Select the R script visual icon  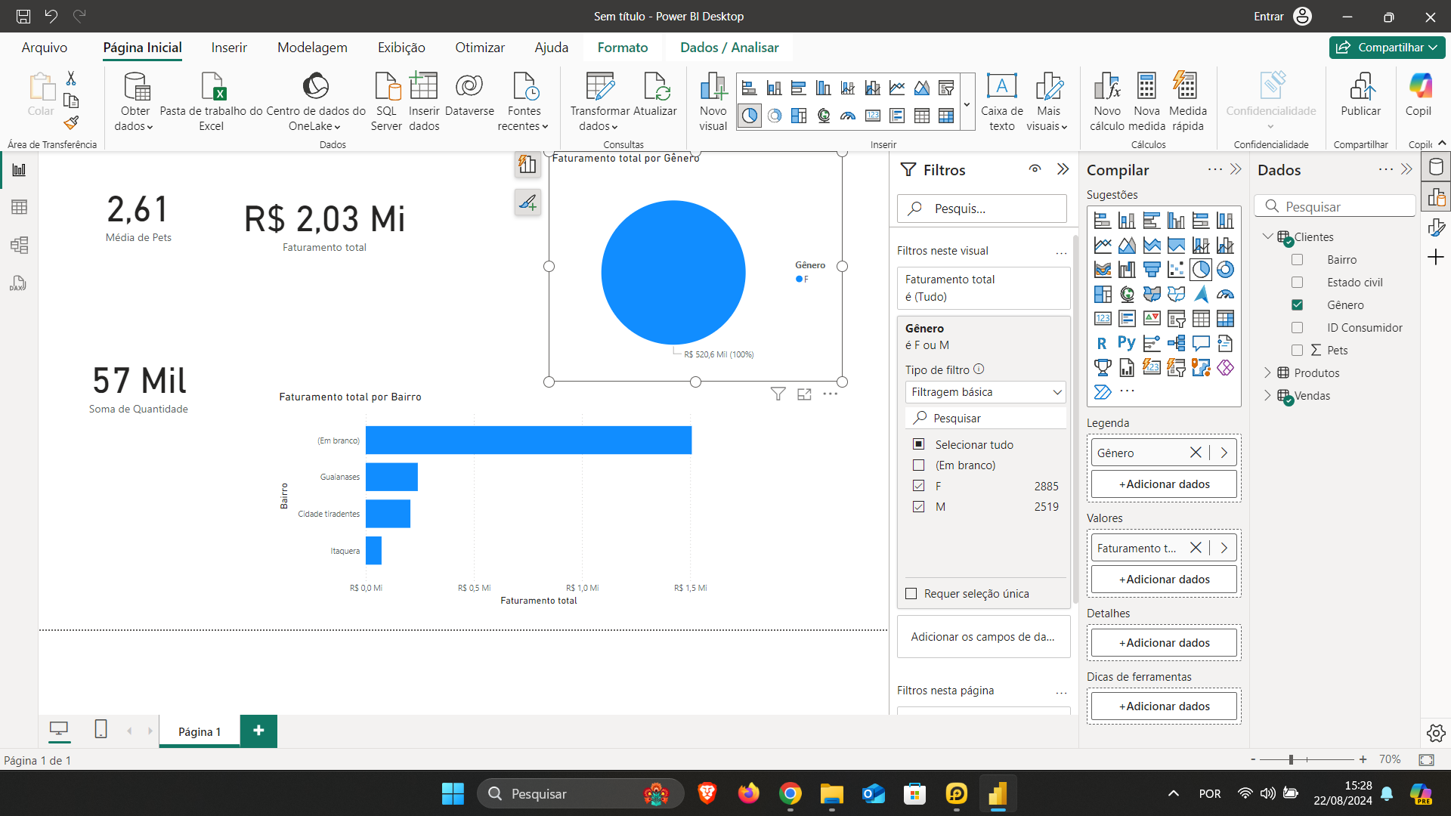1102,343
